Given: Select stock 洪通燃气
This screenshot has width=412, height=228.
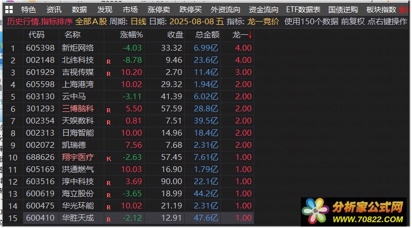Looking at the screenshot, I should [x=78, y=169].
